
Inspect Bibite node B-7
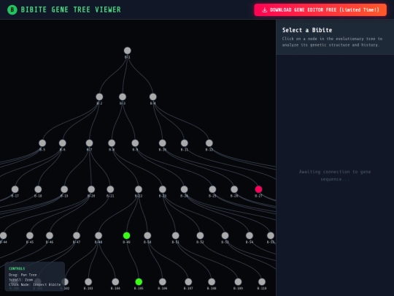pos(90,143)
